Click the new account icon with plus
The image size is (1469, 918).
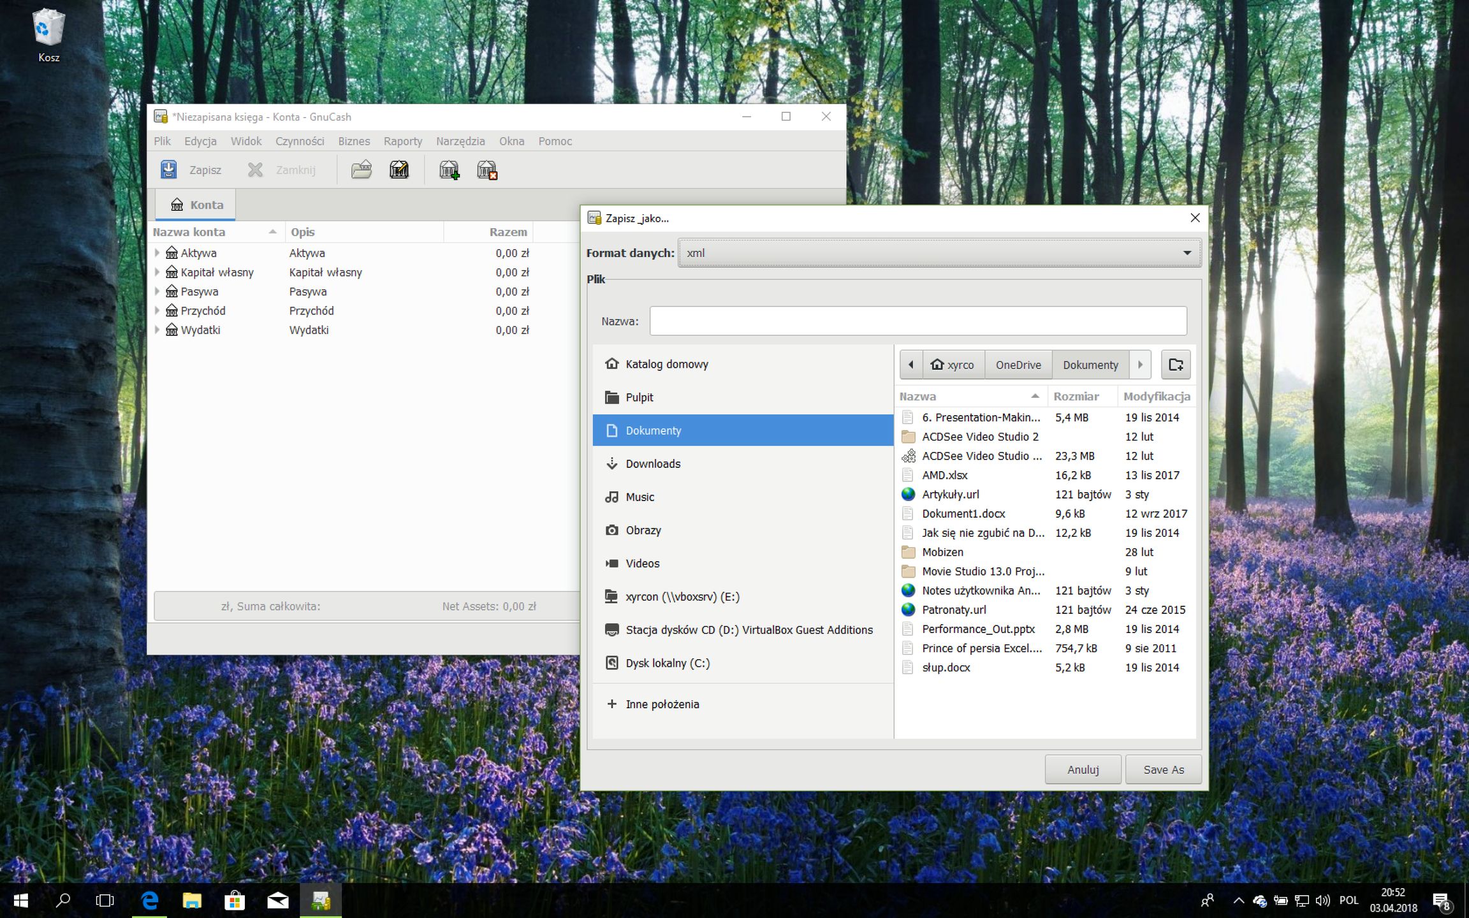pos(449,170)
